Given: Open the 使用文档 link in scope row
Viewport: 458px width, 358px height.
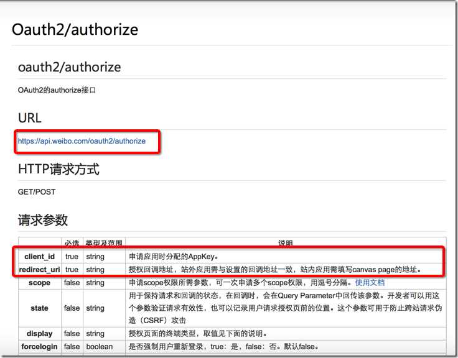Looking at the screenshot, I should click(x=370, y=282).
